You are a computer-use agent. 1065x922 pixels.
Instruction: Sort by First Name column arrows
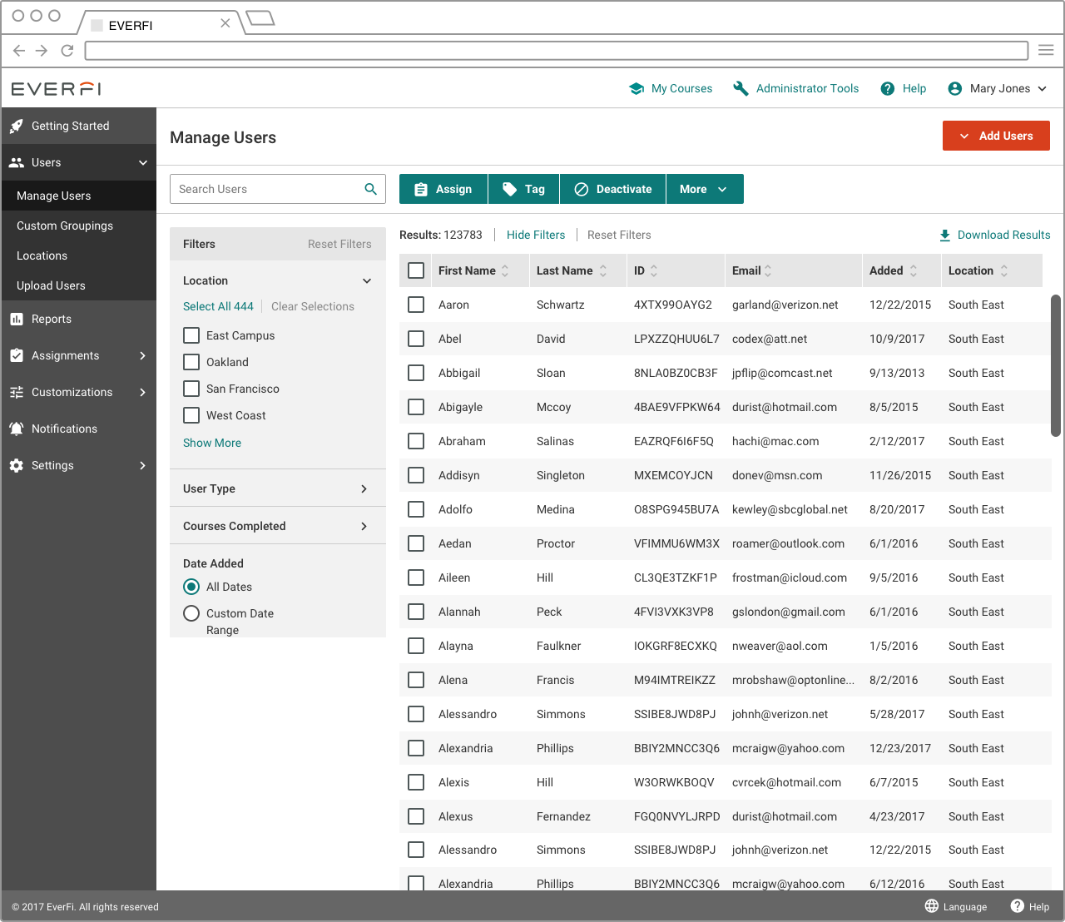click(505, 271)
